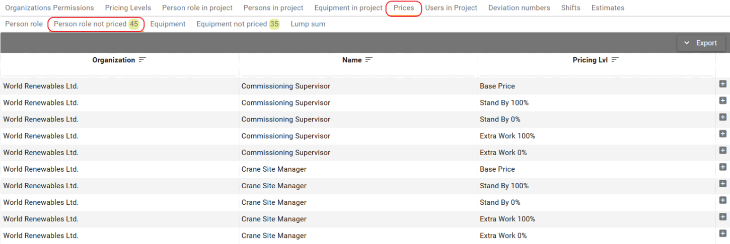Add price for Commissioning Supervisor Stand By 100%

click(x=722, y=101)
